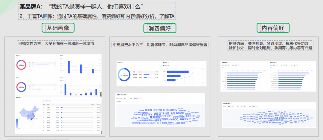The width and height of the screenshot is (323, 140).
Task: Click the mostly pink gender donut chart
Action: click(x=22, y=65)
